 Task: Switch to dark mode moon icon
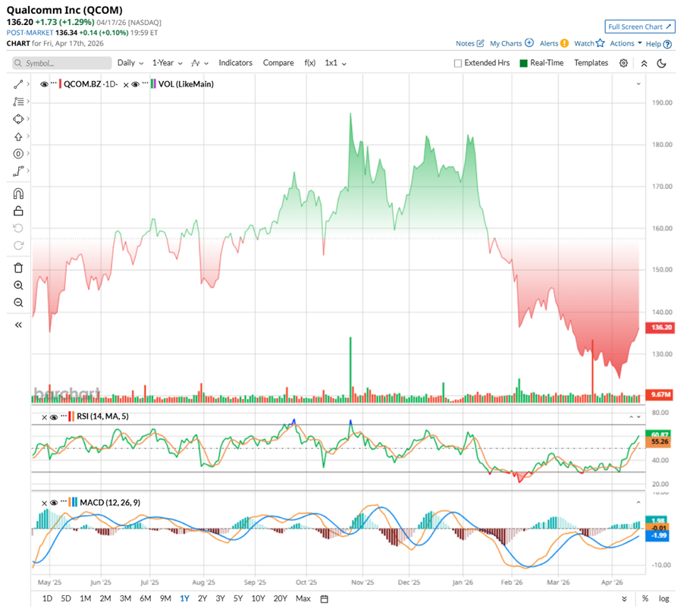pos(662,63)
